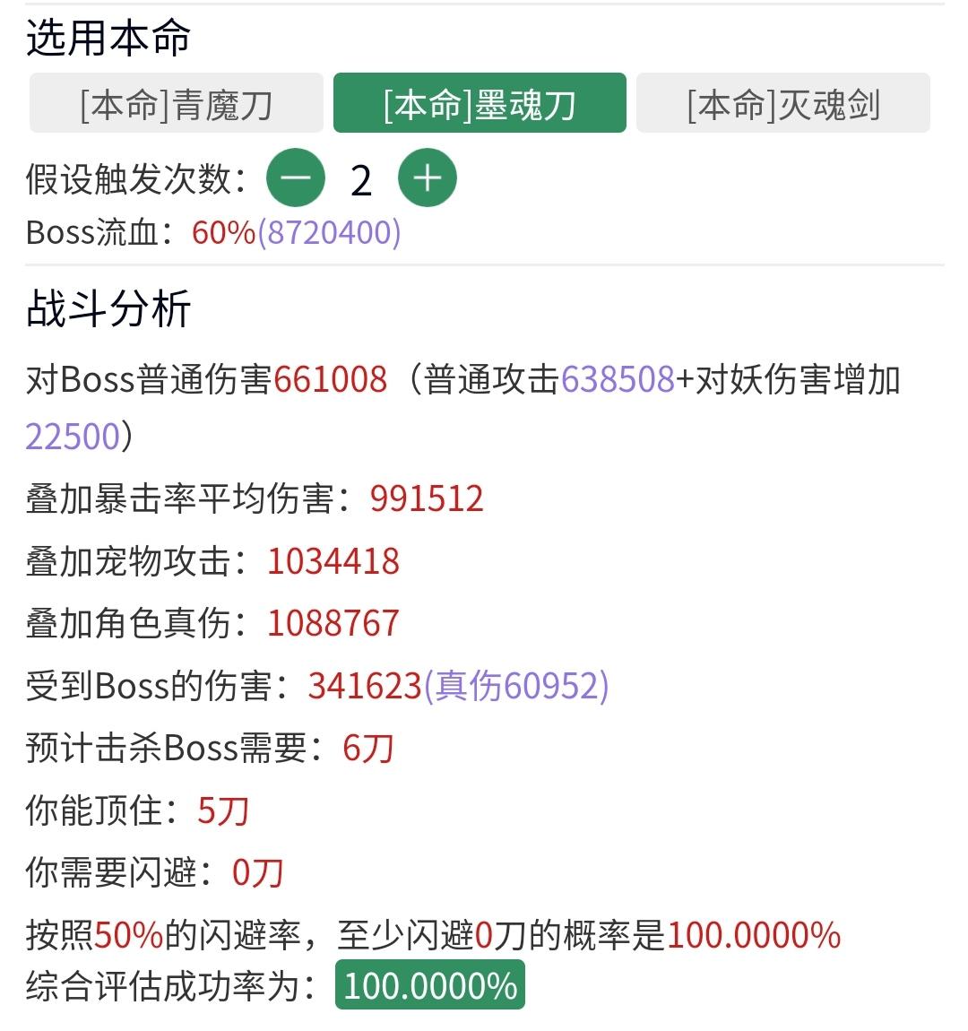Screen dimensions: 968x1031
Task: Click the 1034418 pet attack value
Action: tap(333, 561)
